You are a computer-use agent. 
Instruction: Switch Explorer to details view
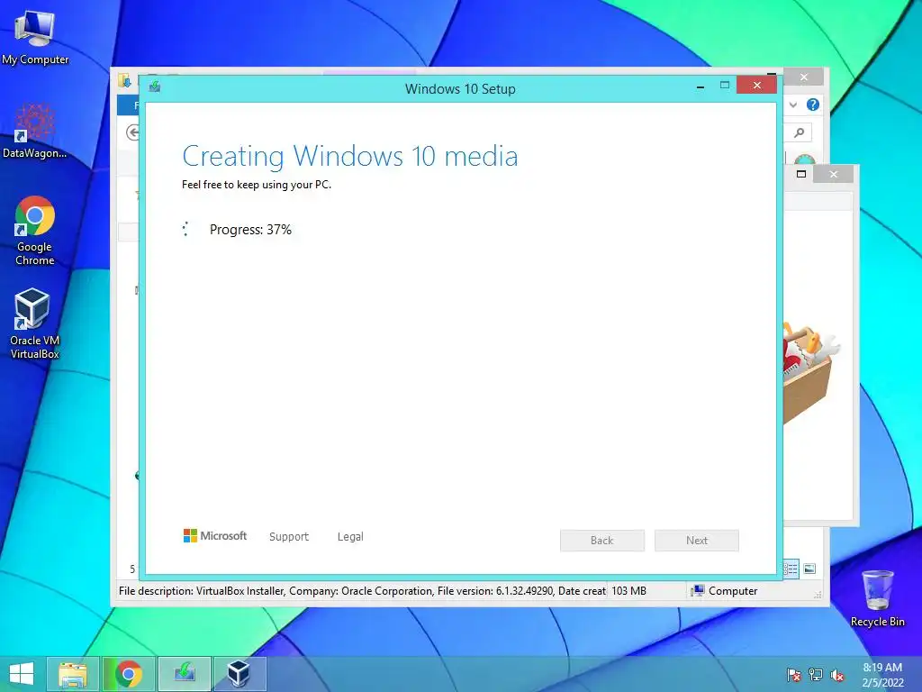[x=791, y=569]
